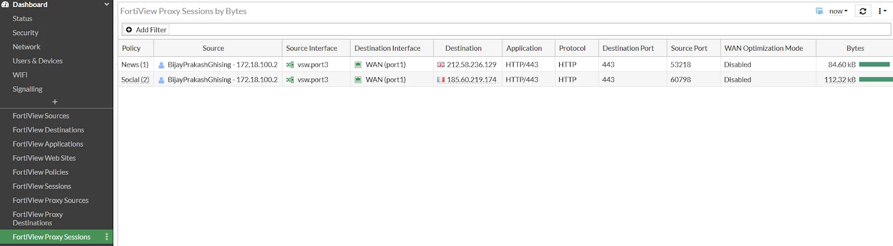The width and height of the screenshot is (893, 246).
Task: Click the Dashboard gauge icon
Action: click(x=5, y=4)
